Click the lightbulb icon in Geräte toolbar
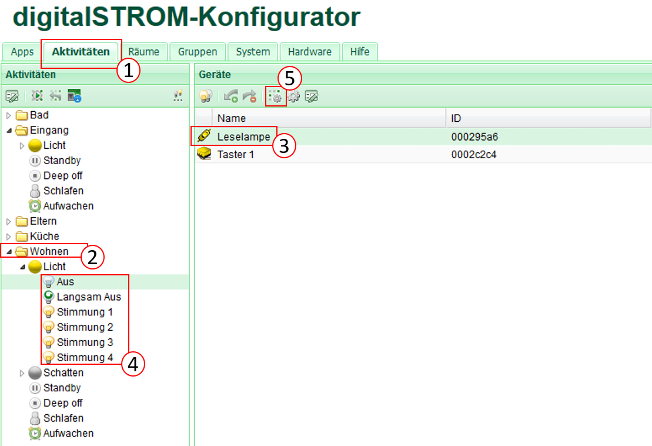Viewport: 652px width, 446px height. (x=205, y=96)
